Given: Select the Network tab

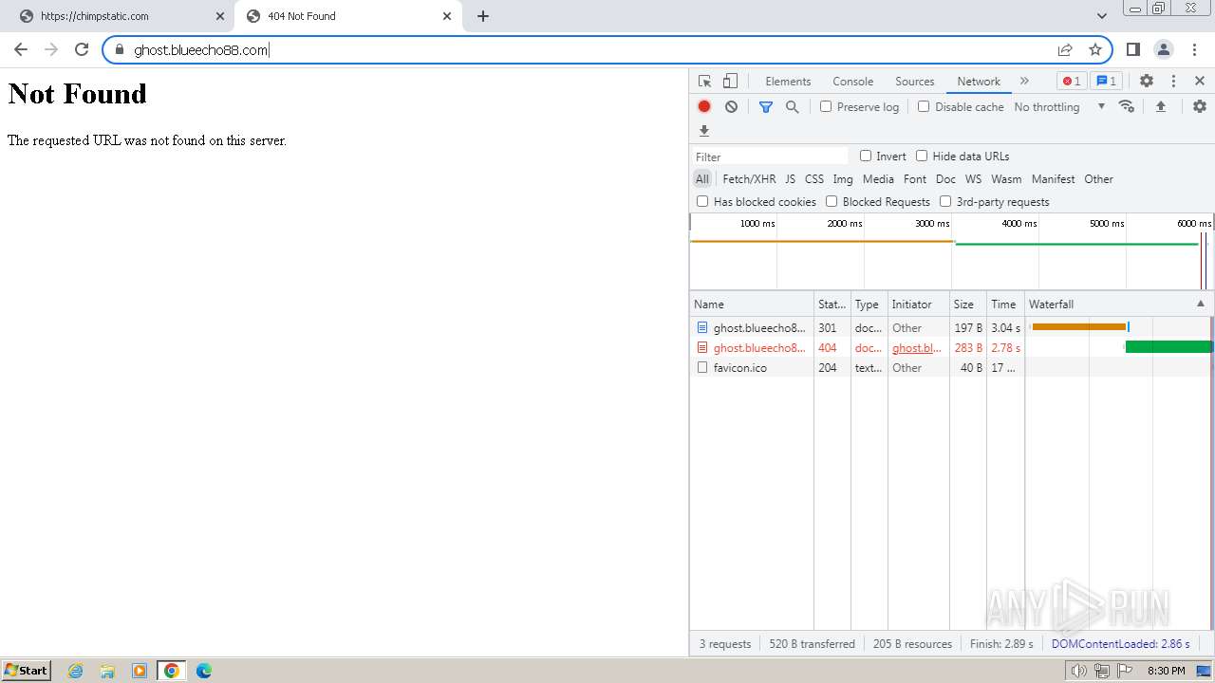Looking at the screenshot, I should click(979, 82).
